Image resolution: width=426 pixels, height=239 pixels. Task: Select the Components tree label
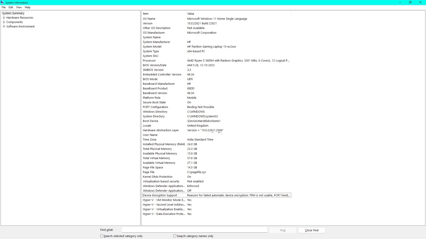pos(15,22)
